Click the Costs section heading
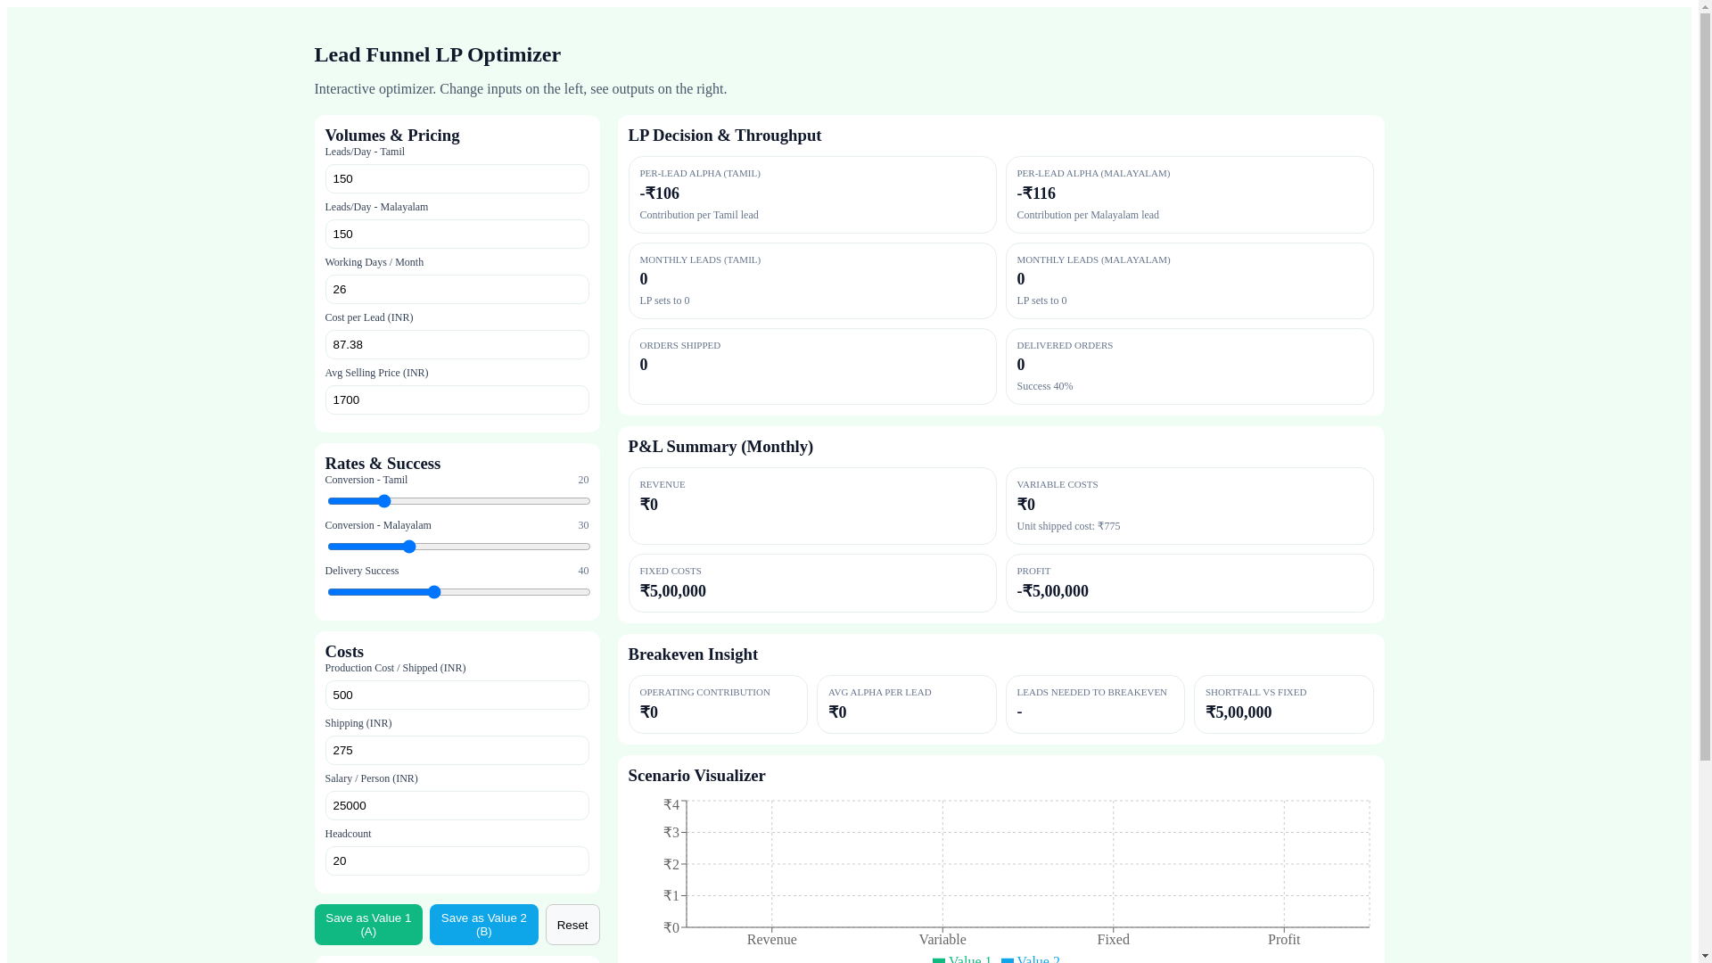The image size is (1712, 963). [x=344, y=652]
